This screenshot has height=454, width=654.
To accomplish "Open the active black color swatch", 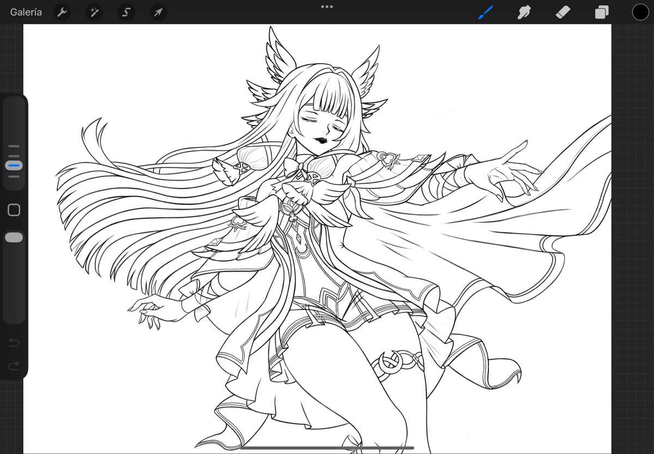I will coord(640,12).
